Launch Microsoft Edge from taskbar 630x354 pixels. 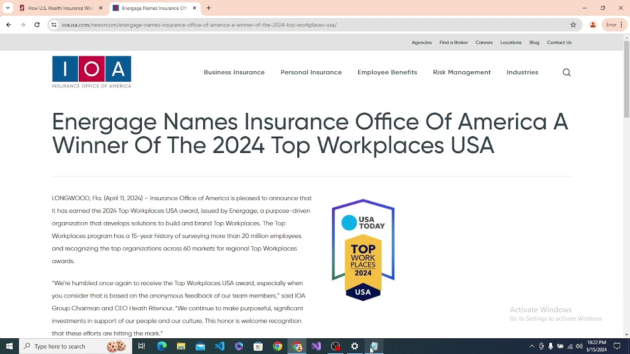pos(161,346)
